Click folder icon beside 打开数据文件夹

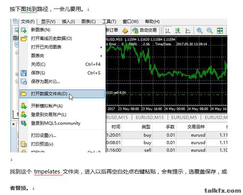[x=24, y=94]
